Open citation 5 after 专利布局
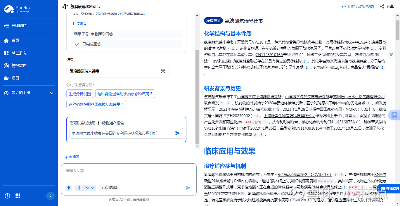The image size is (400, 206). click(261, 135)
